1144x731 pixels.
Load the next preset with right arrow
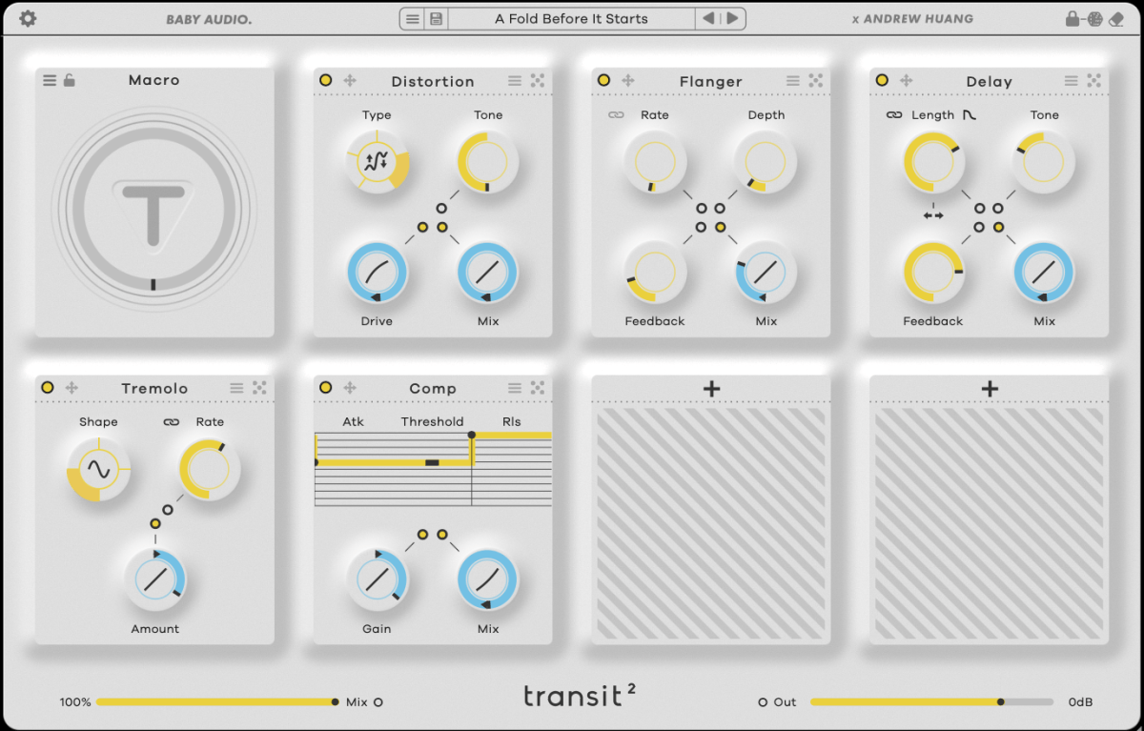coord(732,19)
